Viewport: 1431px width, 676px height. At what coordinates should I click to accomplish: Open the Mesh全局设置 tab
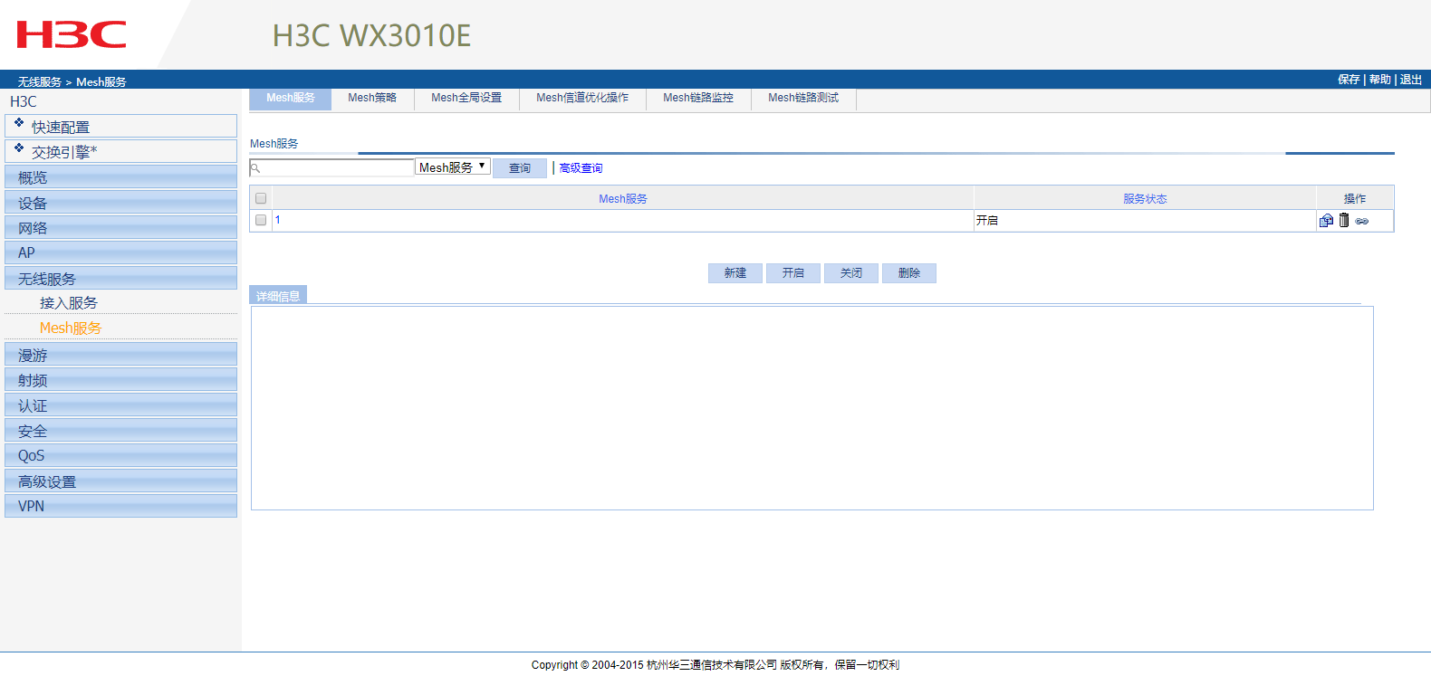(x=466, y=98)
